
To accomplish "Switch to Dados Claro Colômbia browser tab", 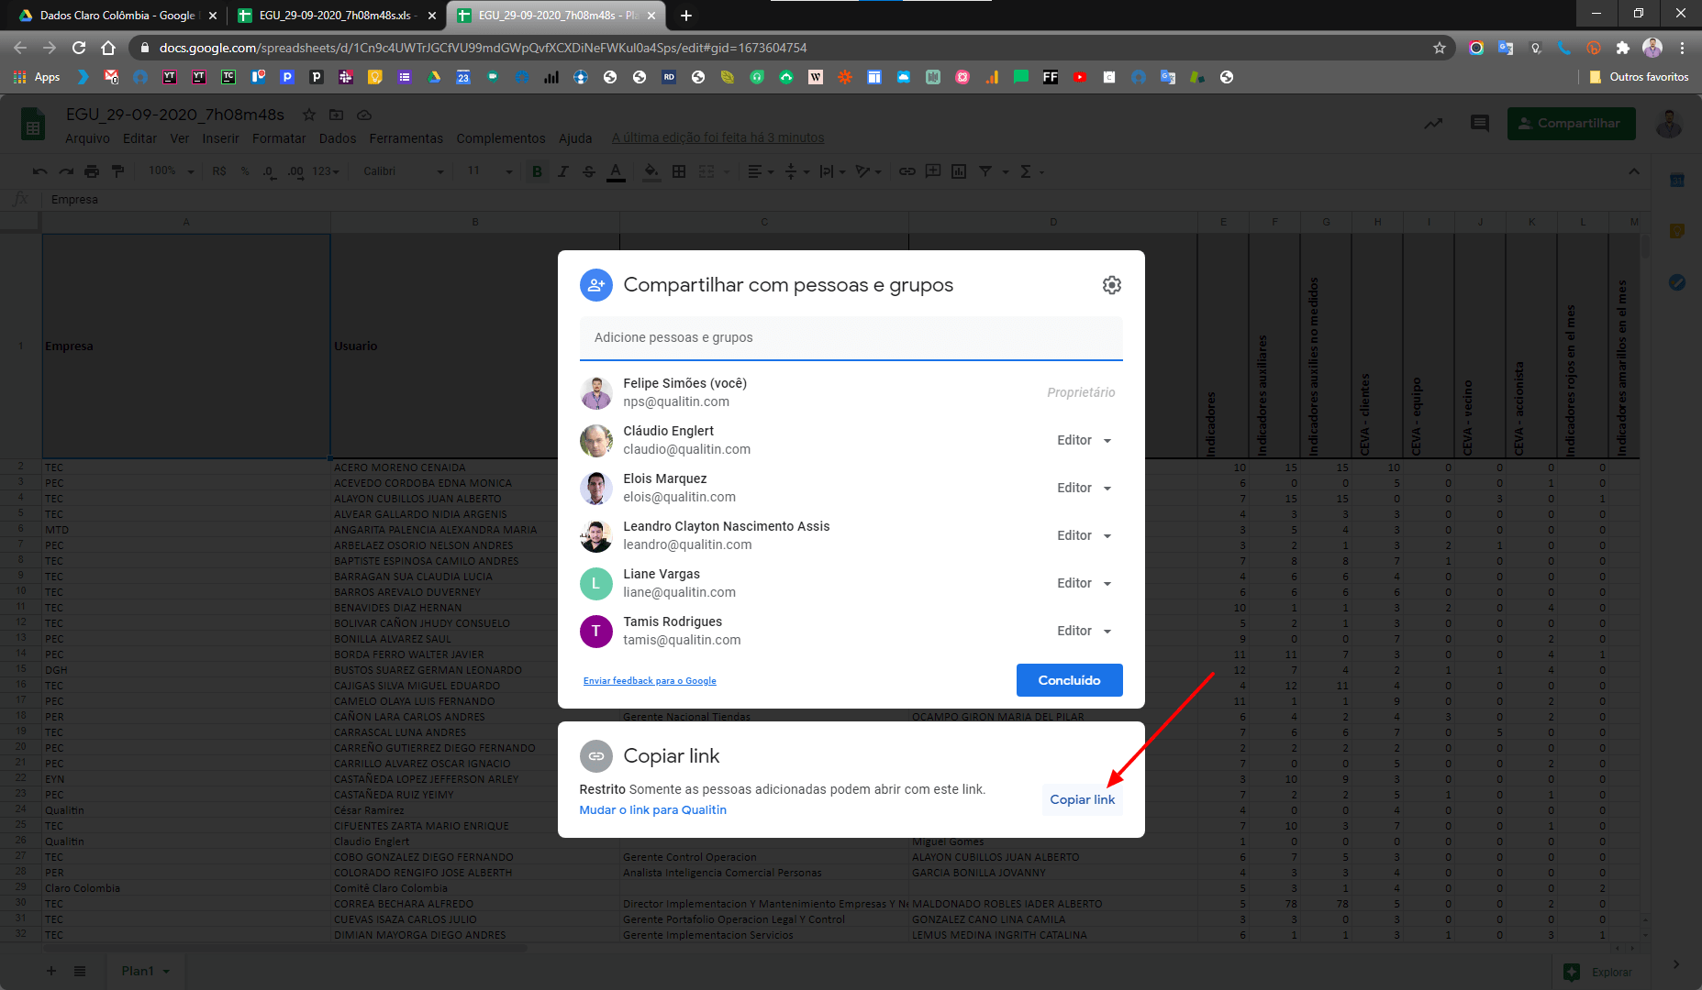I will (117, 16).
